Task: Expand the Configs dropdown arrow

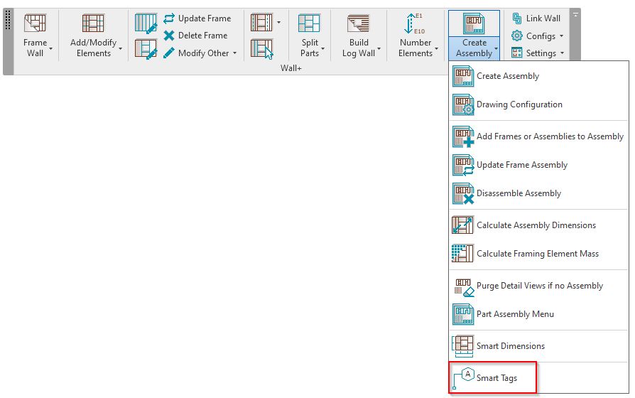Action: coord(561,36)
